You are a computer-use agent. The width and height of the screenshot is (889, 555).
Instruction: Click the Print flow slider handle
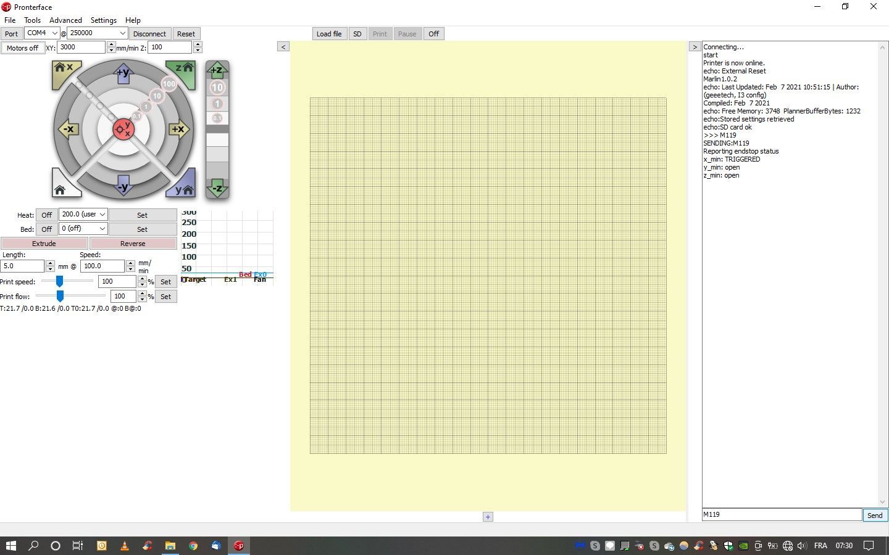(x=60, y=296)
